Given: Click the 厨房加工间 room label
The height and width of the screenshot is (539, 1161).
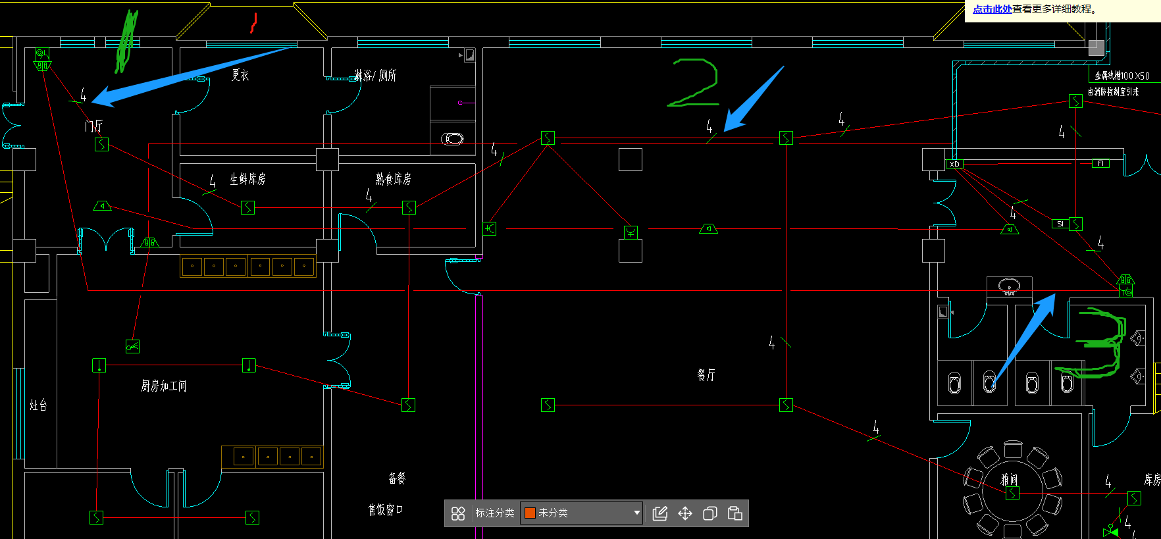Looking at the screenshot, I should tap(164, 386).
